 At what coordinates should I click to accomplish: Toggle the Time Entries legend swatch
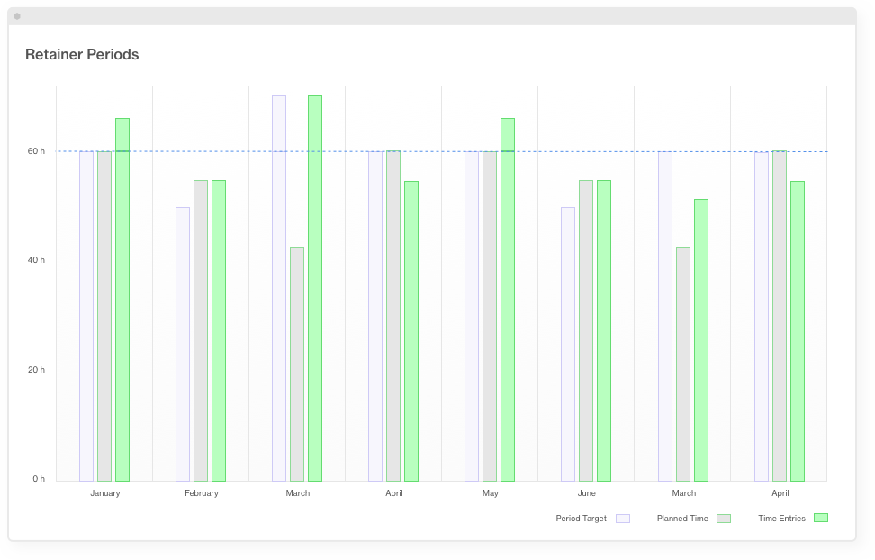821,518
